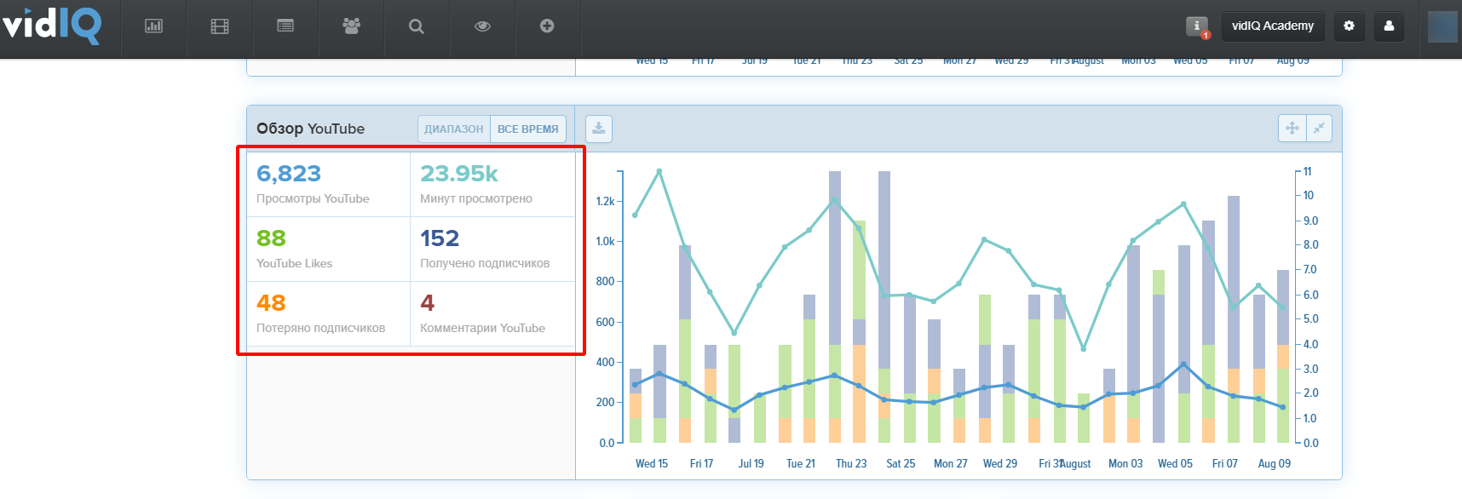Open the bar chart analytics icon

coord(153,26)
